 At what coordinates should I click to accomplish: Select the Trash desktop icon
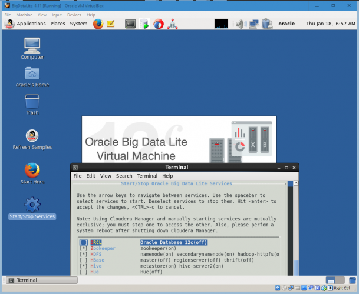point(32,105)
